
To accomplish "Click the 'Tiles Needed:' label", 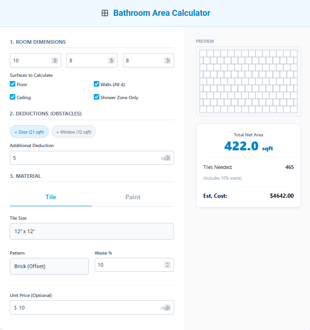I will coord(218,167).
